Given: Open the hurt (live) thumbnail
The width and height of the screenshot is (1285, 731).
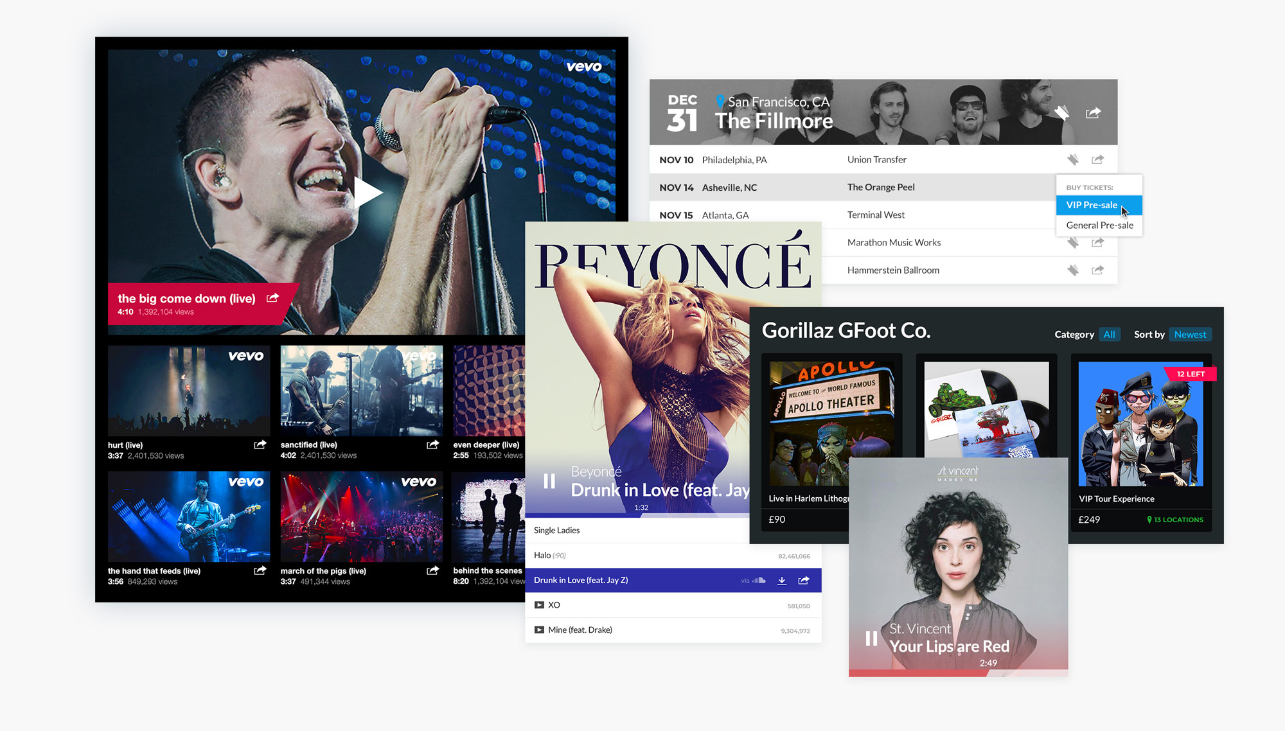Looking at the screenshot, I should 189,391.
